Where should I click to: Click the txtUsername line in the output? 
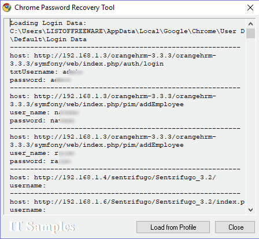(x=46, y=72)
